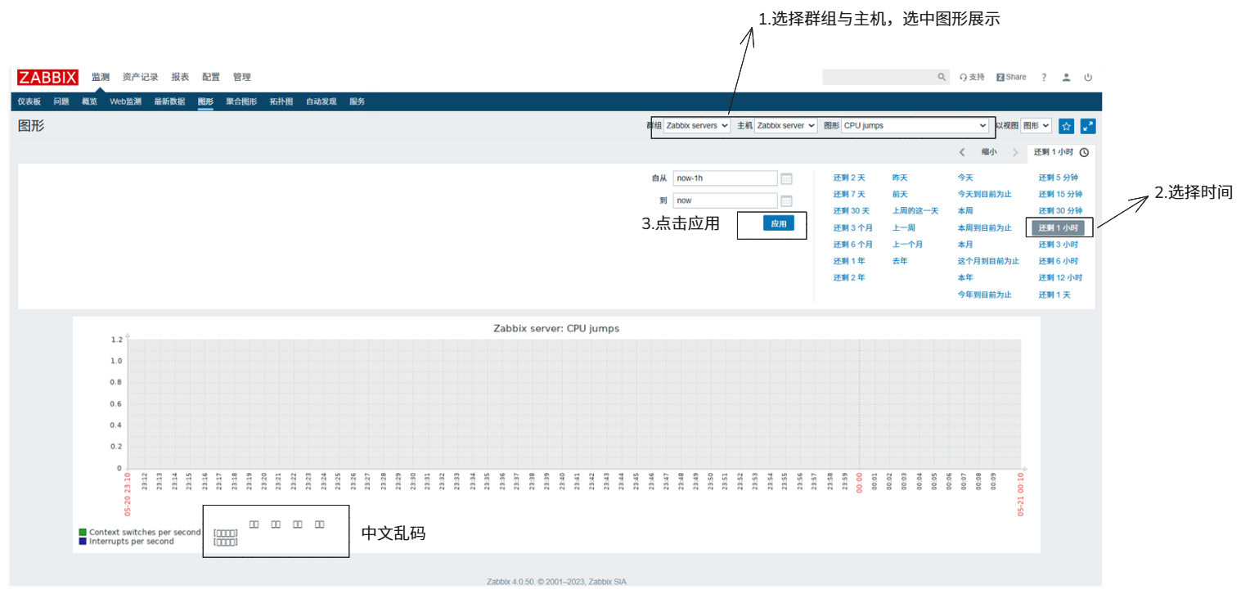Viewport: 1241px width, 594px height.
Task: Click the ZABBIX logo
Action: coord(47,77)
